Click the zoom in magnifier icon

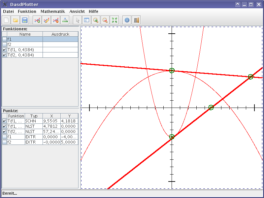pos(96,20)
